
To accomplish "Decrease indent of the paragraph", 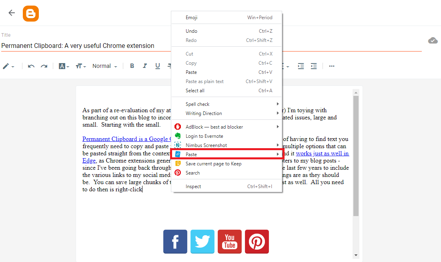I will tap(314, 66).
